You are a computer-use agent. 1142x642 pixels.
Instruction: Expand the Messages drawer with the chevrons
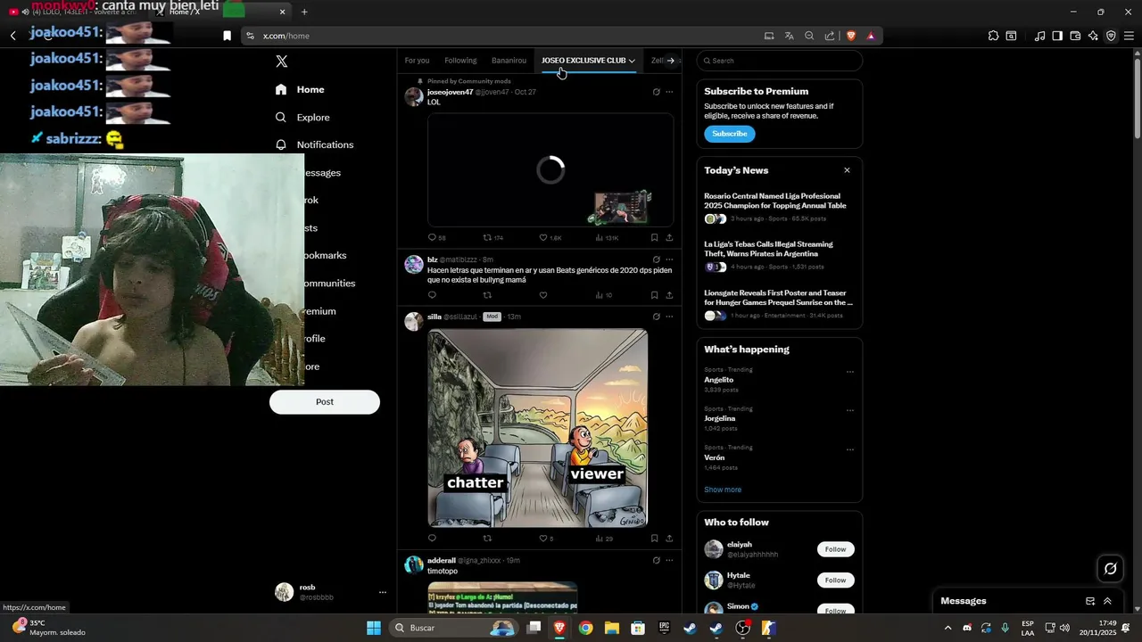click(x=1108, y=601)
